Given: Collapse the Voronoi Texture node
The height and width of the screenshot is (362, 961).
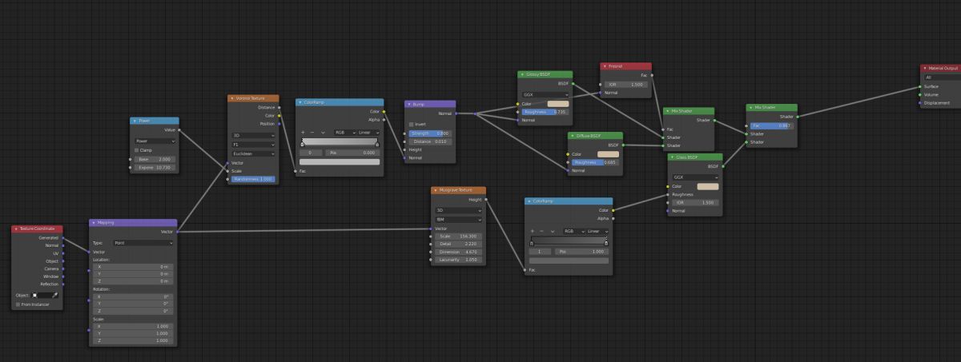Looking at the screenshot, I should (x=232, y=98).
